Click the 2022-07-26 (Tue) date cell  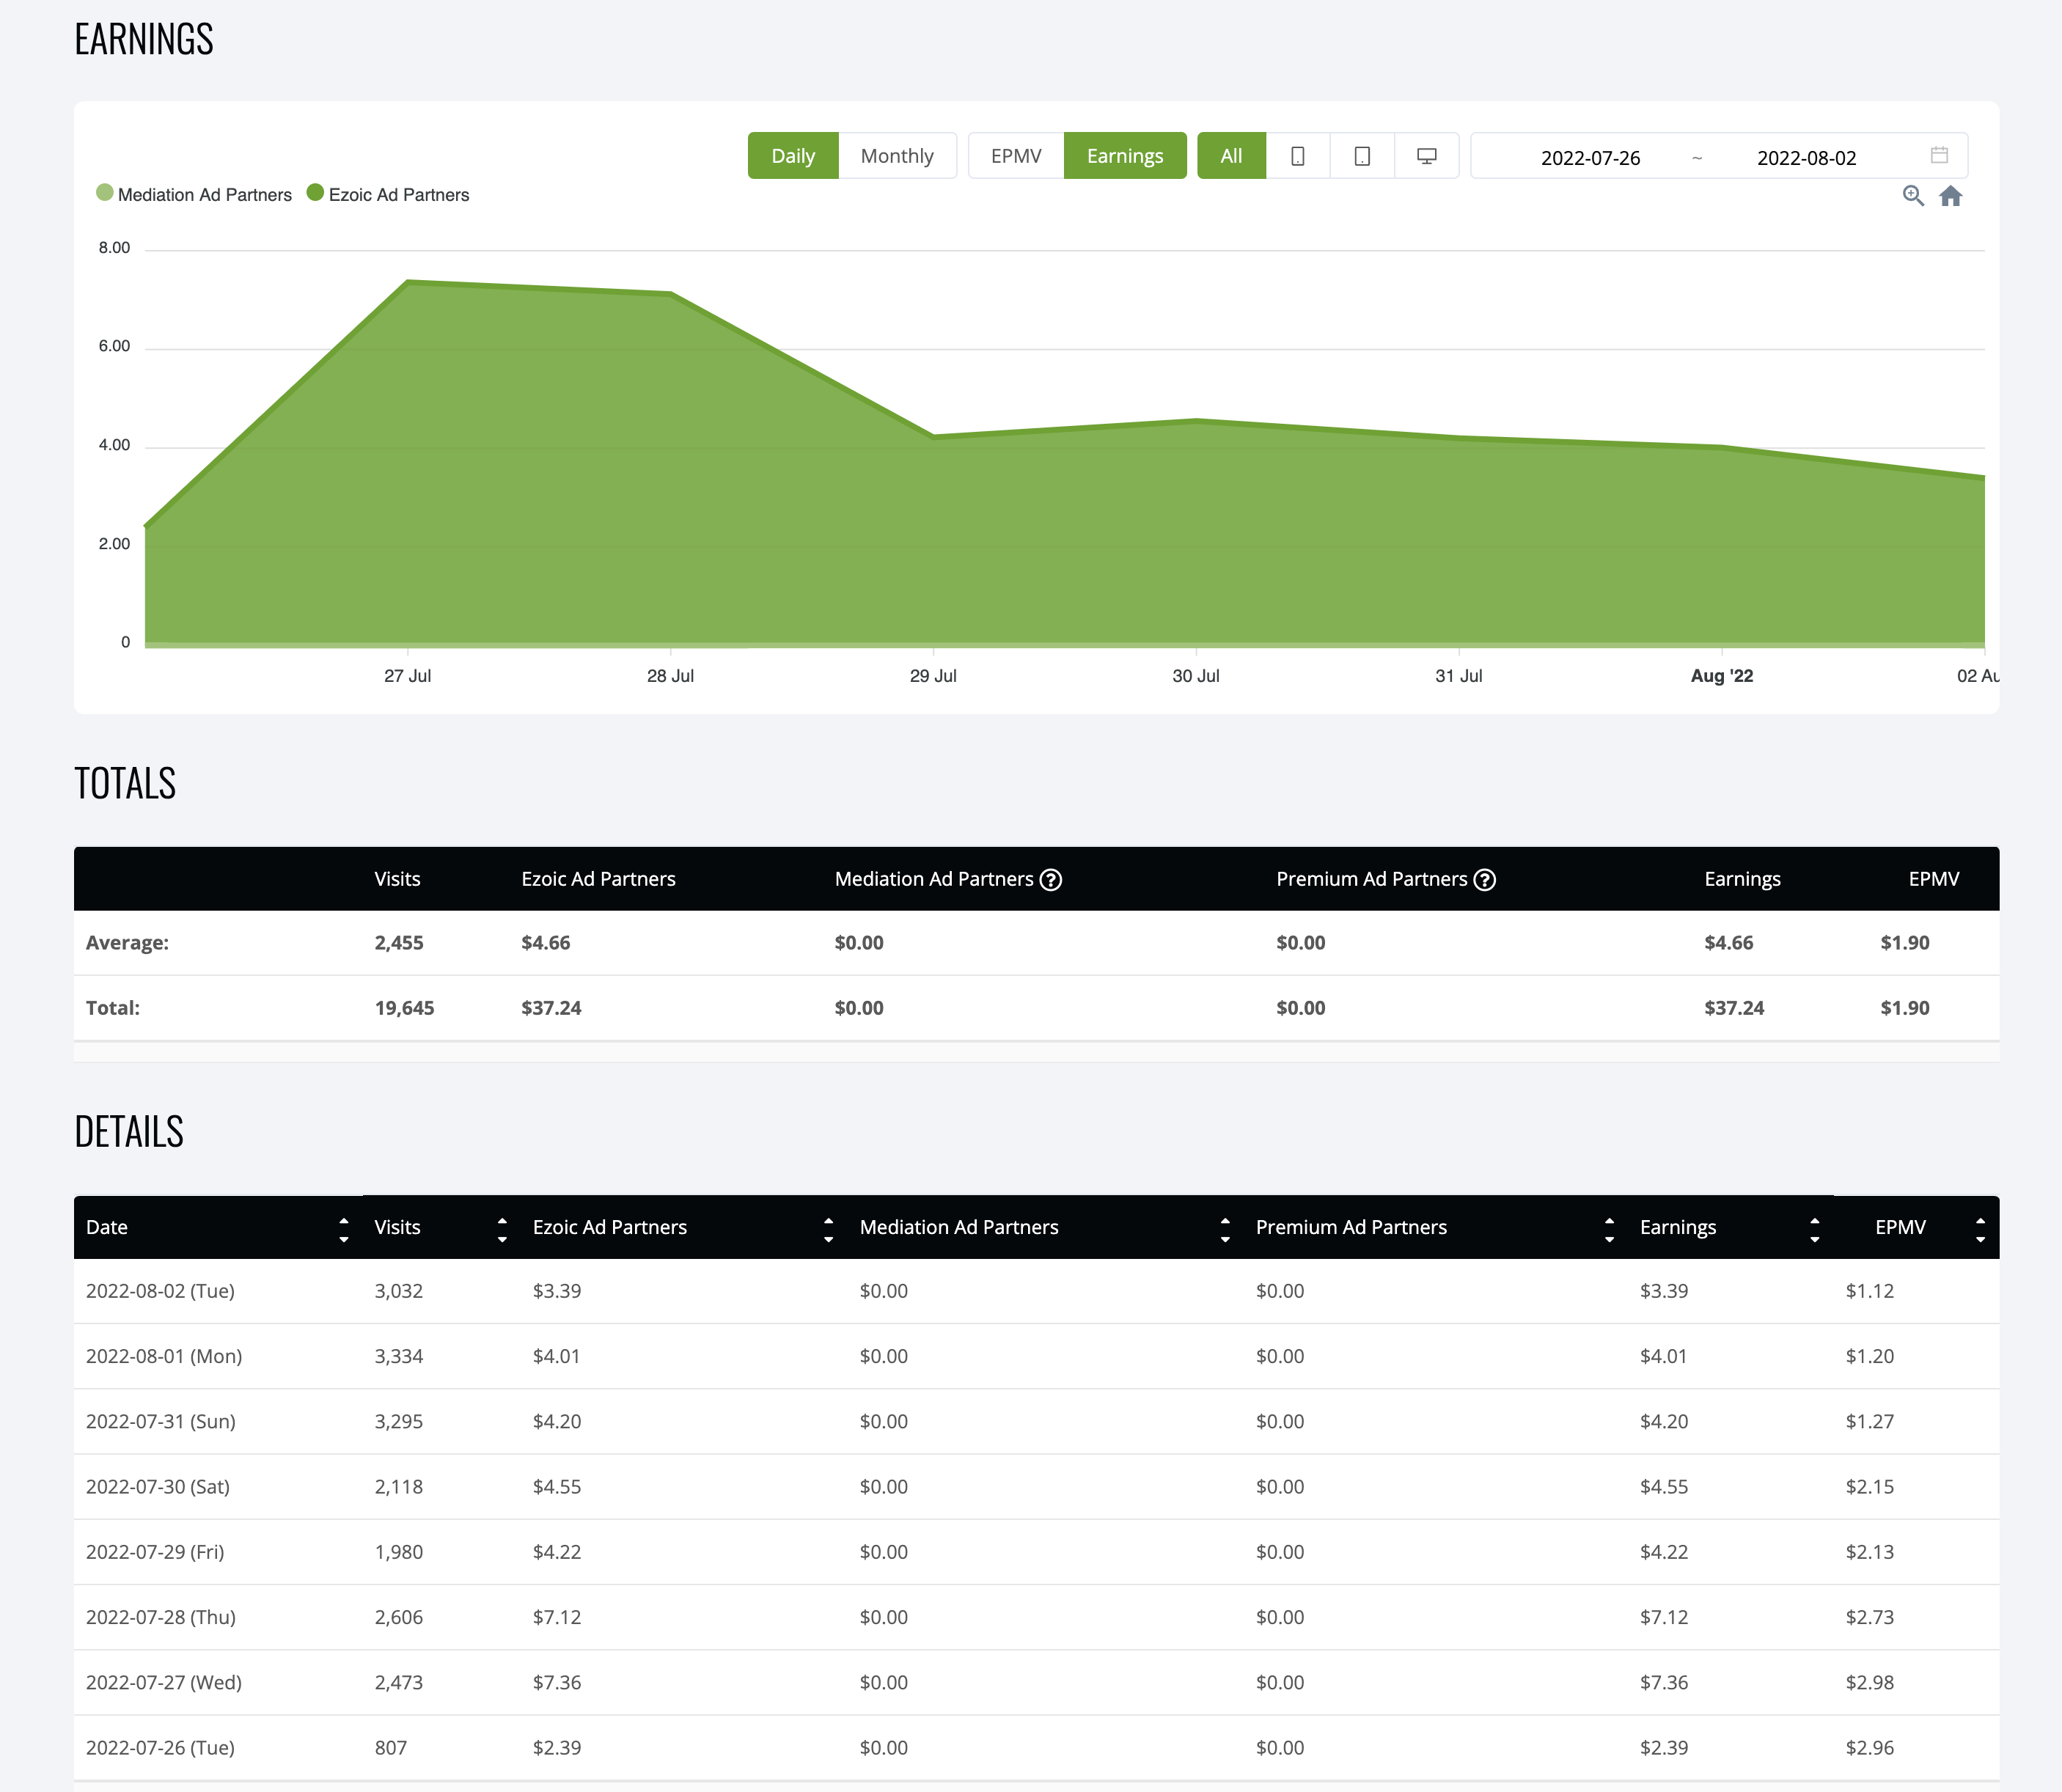(160, 1748)
